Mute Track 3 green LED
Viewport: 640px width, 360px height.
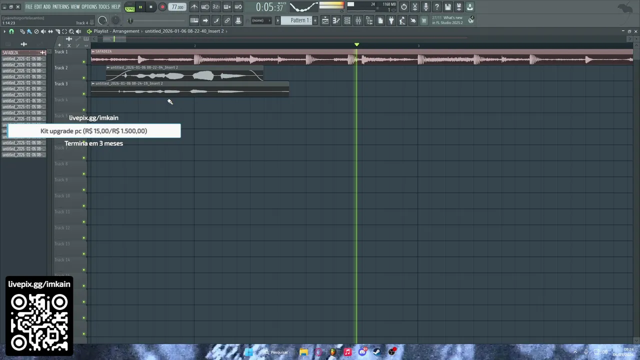pyautogui.click(x=83, y=94)
